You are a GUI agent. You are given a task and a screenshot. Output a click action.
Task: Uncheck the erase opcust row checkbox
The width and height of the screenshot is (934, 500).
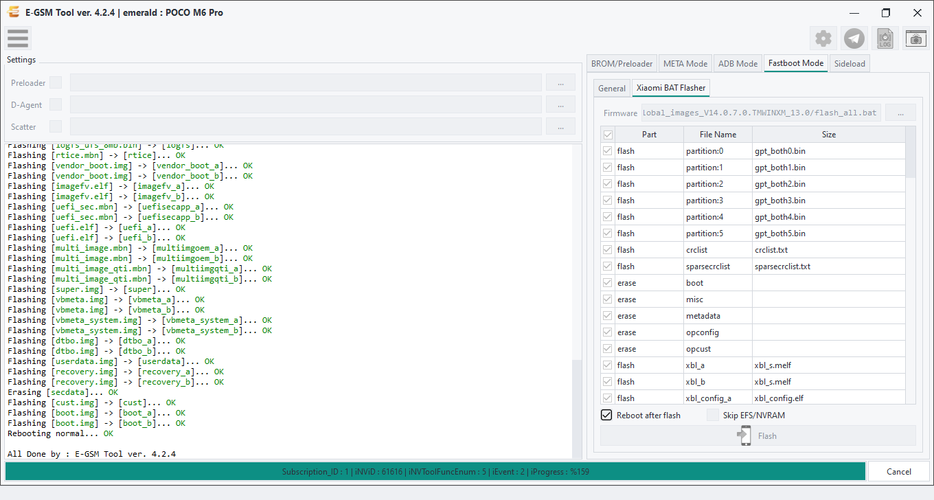608,349
